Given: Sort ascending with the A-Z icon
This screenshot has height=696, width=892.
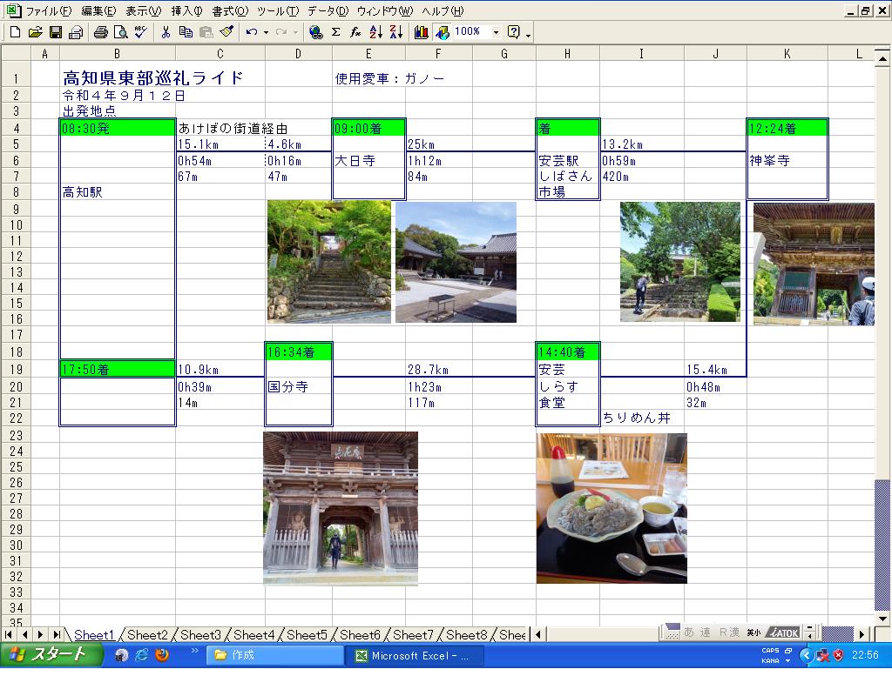Looking at the screenshot, I should [375, 32].
